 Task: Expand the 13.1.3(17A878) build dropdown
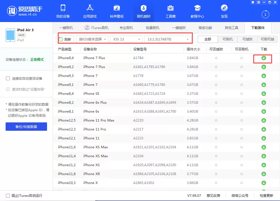click(x=168, y=39)
